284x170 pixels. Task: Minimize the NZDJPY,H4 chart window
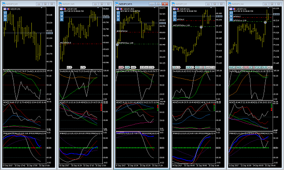click(265, 4)
